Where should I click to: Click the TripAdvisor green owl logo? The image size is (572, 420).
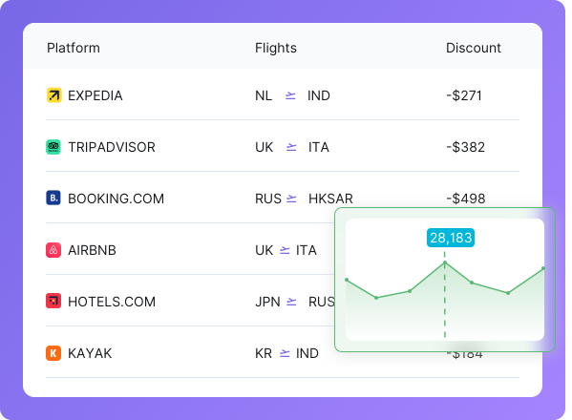tap(53, 147)
